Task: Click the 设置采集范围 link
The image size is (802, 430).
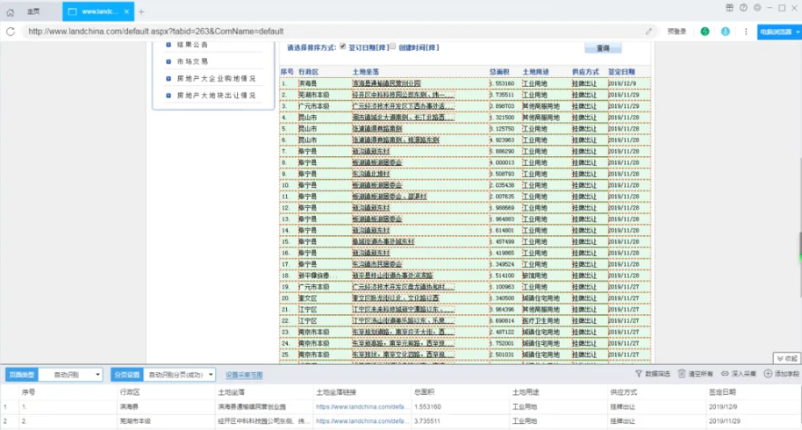Action: point(244,375)
